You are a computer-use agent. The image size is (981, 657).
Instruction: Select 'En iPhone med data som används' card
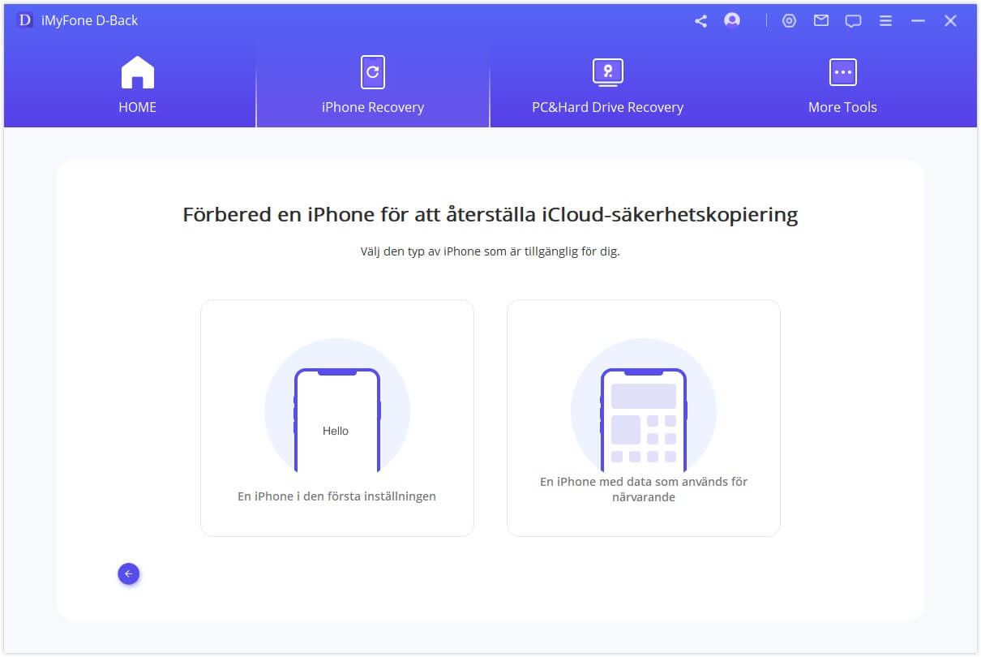click(x=644, y=418)
